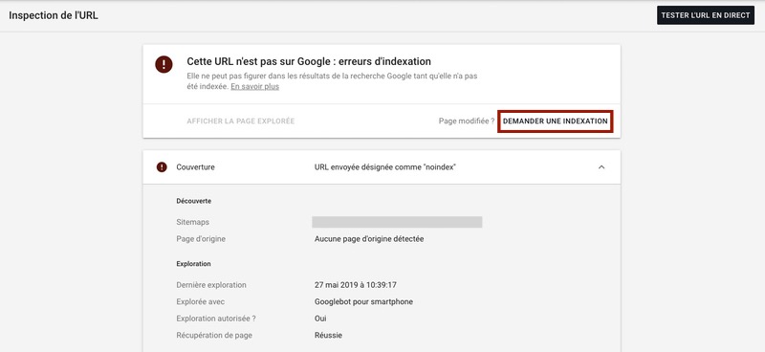Click the Découverte subheading
Screen dimensions: 765x352
coord(194,201)
